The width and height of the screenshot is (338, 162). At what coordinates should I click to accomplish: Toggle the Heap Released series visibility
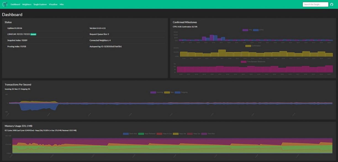(142, 134)
